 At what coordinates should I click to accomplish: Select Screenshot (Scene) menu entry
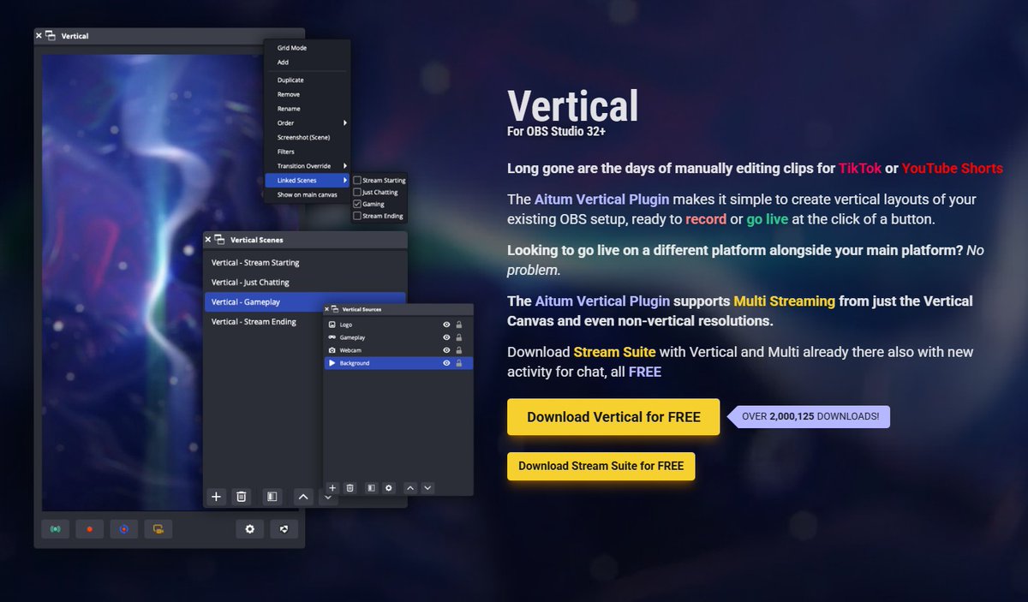point(303,138)
